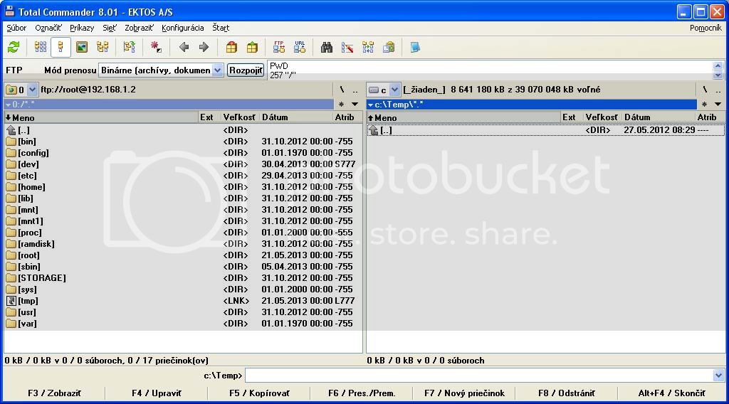Screen dimensions: 729x404
Task: Click the copy names to clipboard icon
Action: click(389, 47)
